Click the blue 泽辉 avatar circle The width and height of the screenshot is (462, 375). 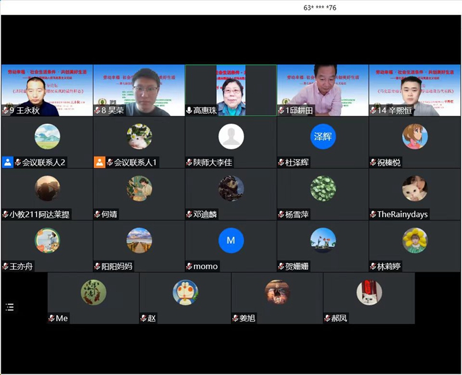323,137
